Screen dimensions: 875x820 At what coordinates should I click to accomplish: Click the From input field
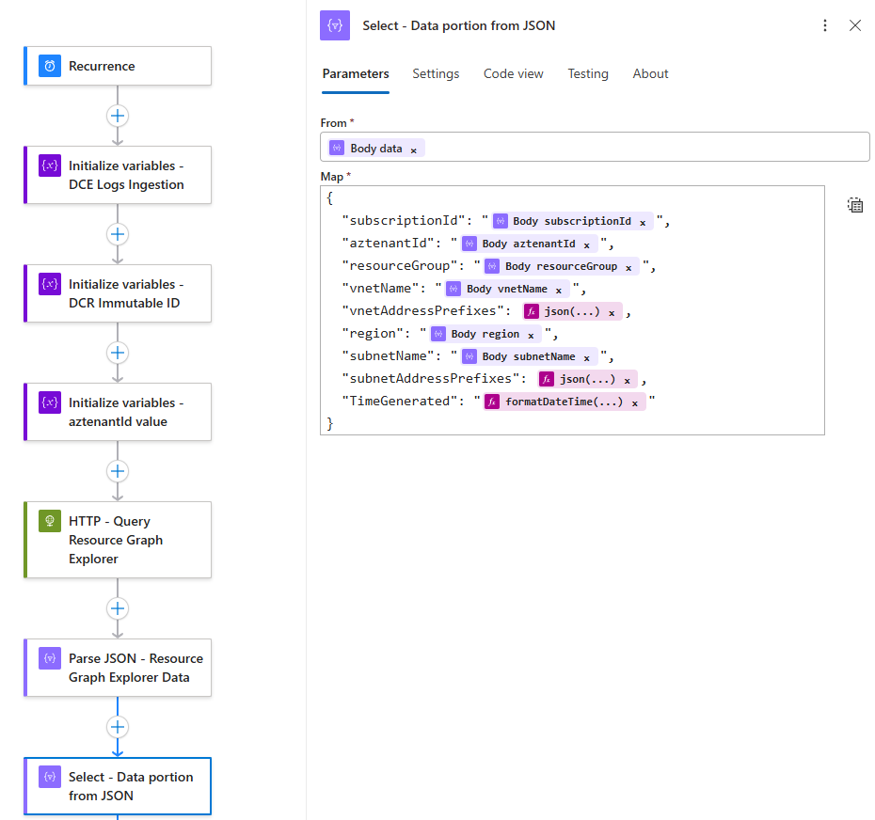[x=640, y=148]
